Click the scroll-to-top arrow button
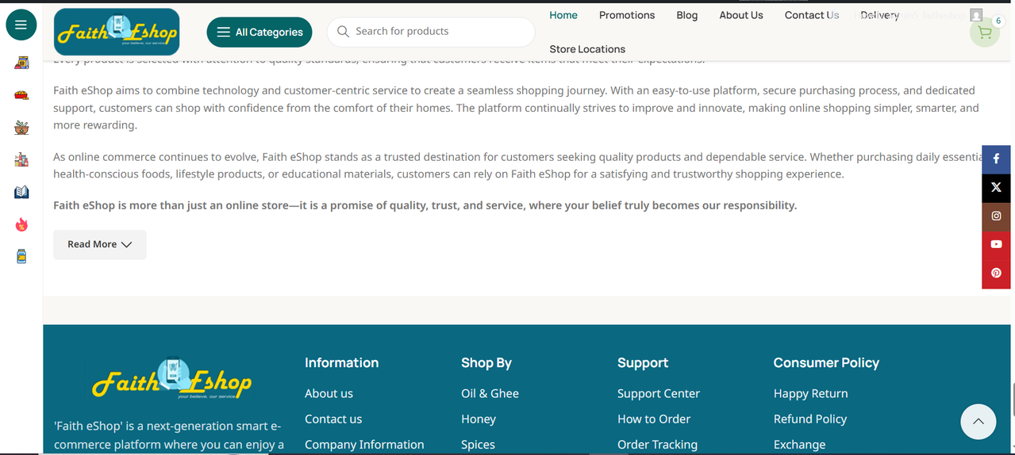The width and height of the screenshot is (1015, 455). point(978,422)
